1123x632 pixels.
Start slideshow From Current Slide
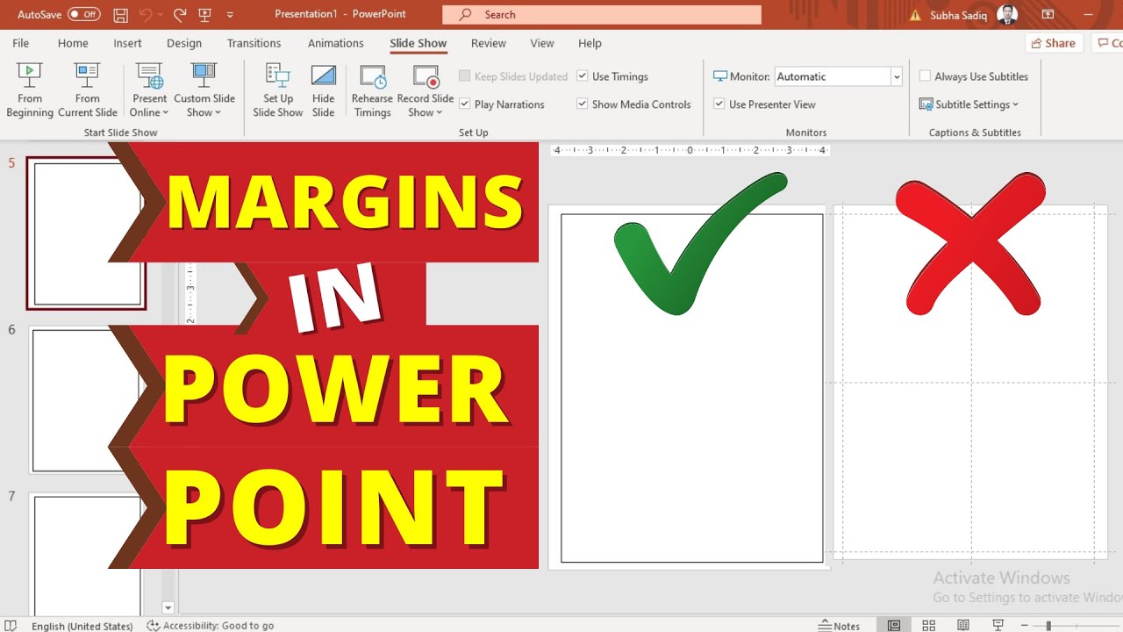pyautogui.click(x=87, y=88)
